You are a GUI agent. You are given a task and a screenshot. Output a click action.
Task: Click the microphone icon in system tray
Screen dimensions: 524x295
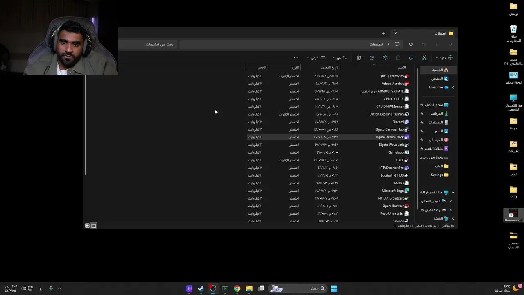click(x=51, y=288)
